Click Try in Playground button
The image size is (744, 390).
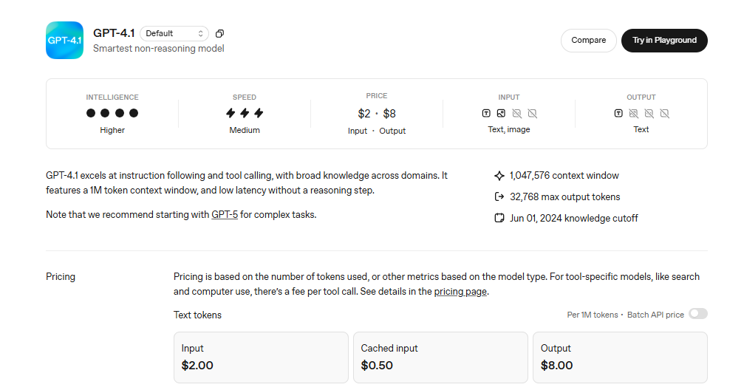[x=664, y=41]
